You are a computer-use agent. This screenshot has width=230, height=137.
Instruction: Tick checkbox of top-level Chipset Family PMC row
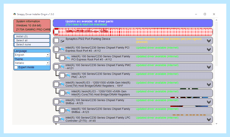pos(56,67)
